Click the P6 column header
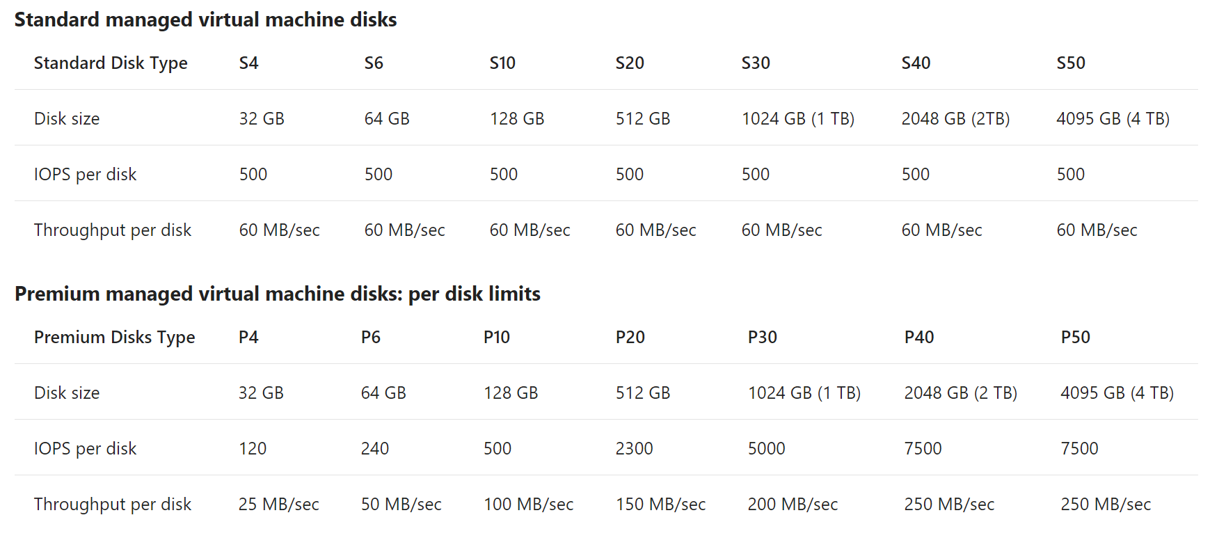This screenshot has width=1210, height=538. coord(370,337)
